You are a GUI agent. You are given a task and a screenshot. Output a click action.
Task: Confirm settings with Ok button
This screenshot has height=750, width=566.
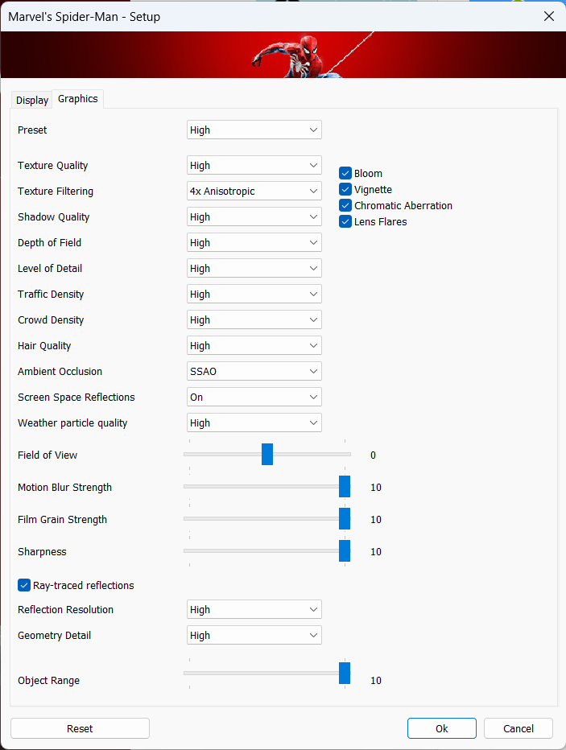[x=441, y=728]
